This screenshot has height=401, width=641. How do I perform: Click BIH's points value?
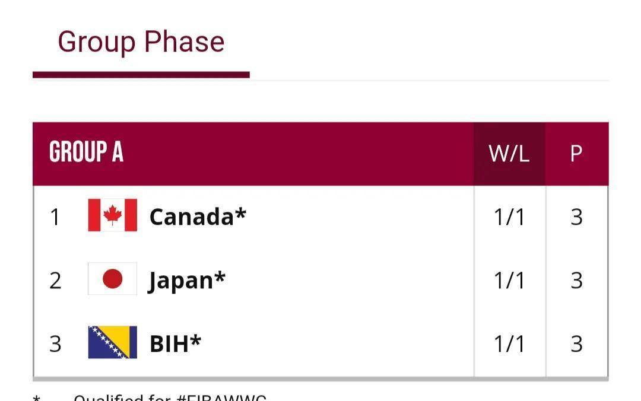[576, 344]
